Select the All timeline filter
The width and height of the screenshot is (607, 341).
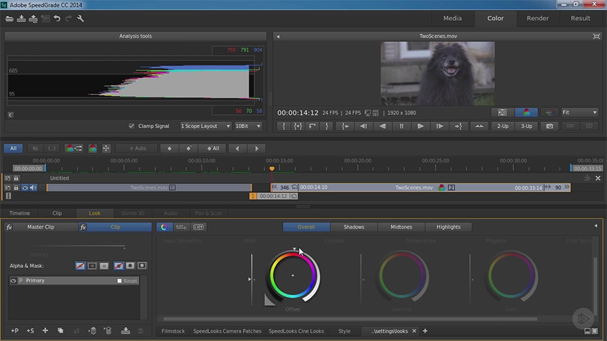click(13, 149)
